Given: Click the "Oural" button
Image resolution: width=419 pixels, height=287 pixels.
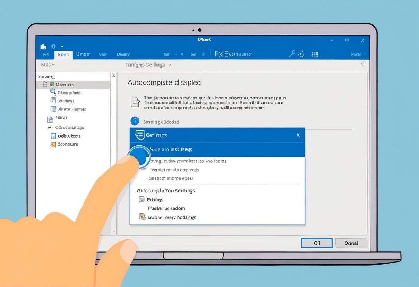Looking at the screenshot, I should click(351, 243).
